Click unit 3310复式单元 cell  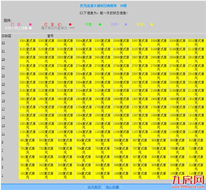196,43
